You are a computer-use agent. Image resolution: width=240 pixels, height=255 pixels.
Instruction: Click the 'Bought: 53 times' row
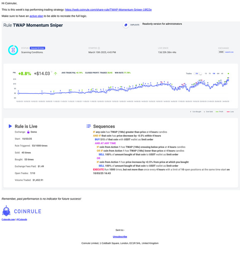pyautogui.click(x=24, y=160)
